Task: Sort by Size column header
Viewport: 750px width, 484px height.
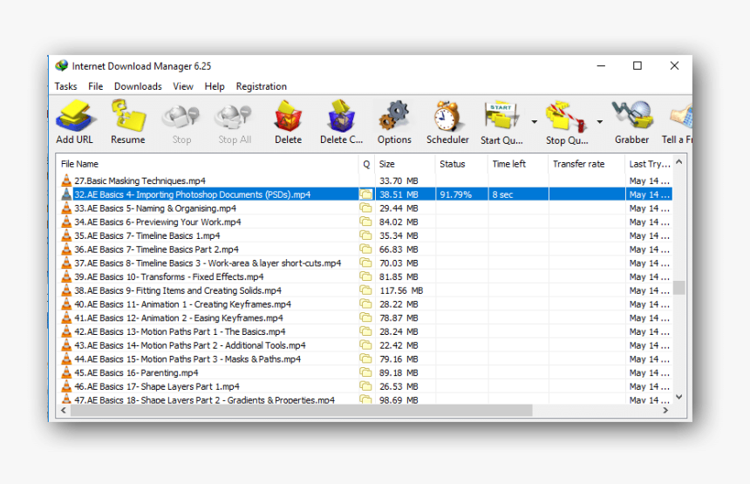Action: click(x=405, y=164)
